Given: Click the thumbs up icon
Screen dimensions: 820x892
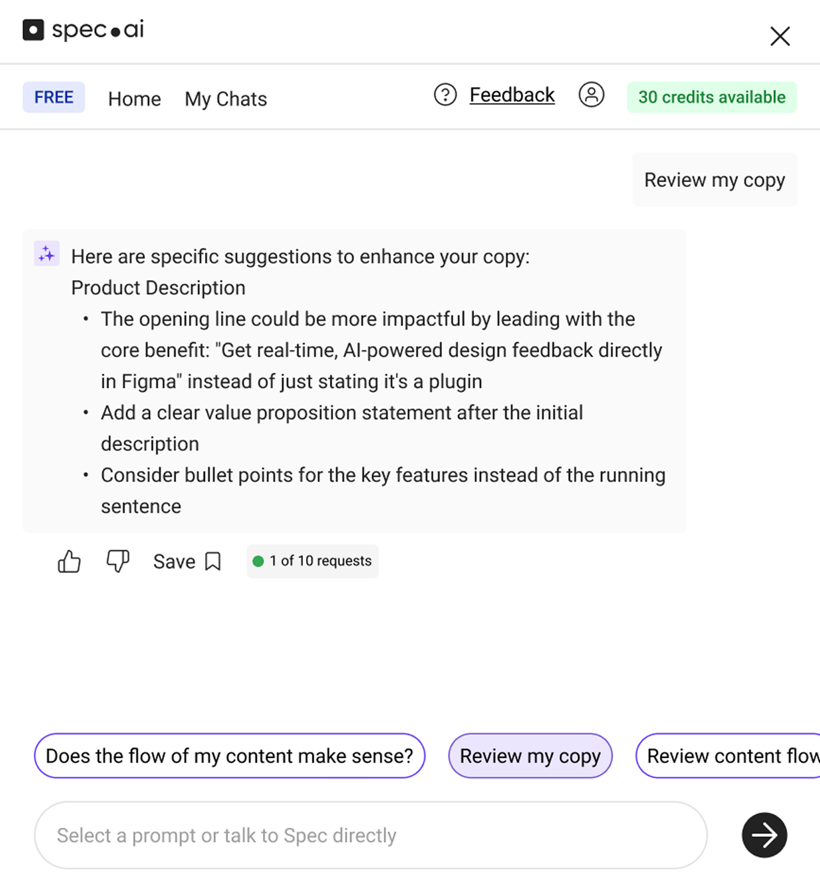Looking at the screenshot, I should 69,561.
